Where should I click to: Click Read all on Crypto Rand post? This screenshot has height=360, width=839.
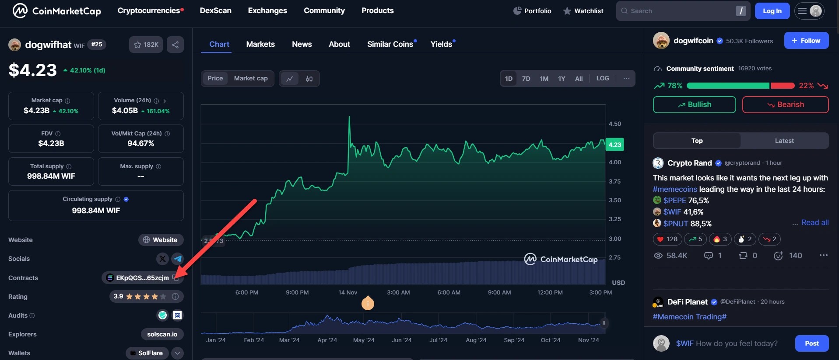pos(815,222)
